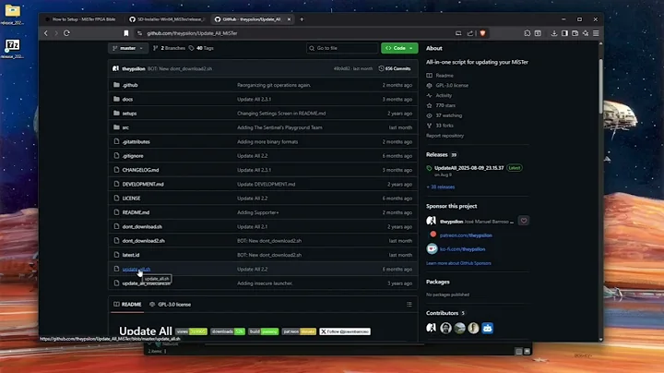Open latest.id file
664x373 pixels.
tap(131, 255)
